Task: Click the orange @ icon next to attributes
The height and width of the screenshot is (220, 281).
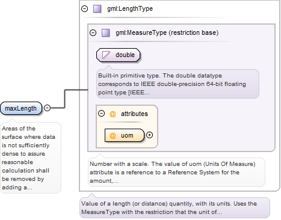Action: click(x=113, y=114)
